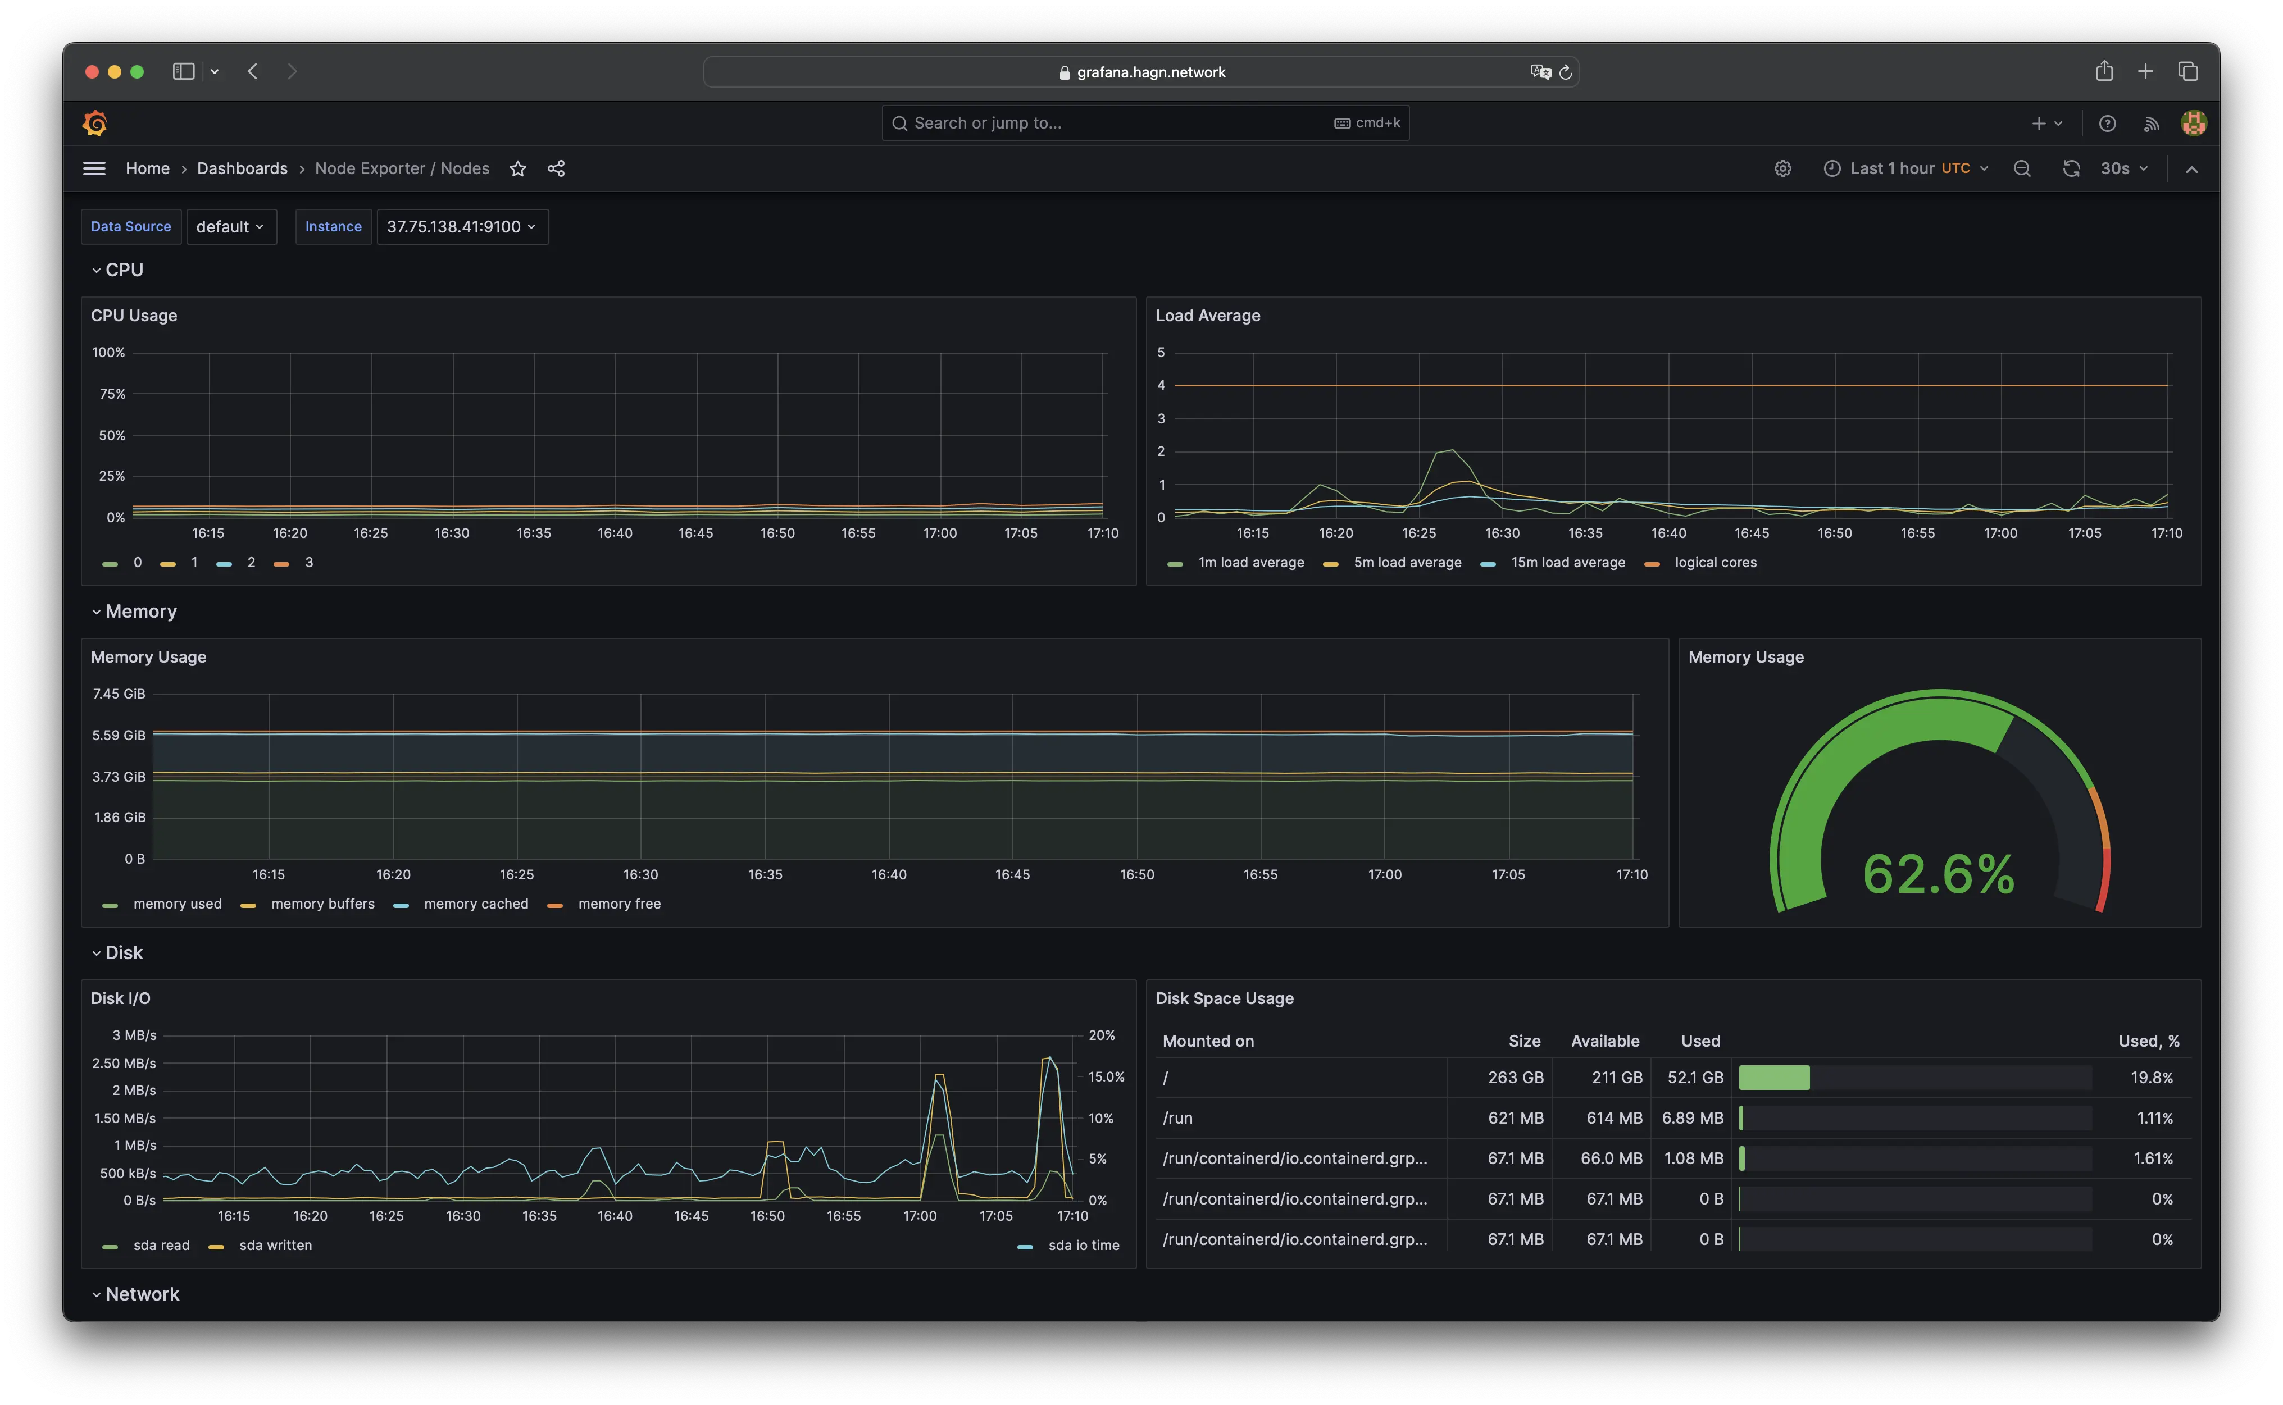Click the CPU core 3 legend color

point(281,563)
